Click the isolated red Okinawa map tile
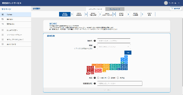 (x=88, y=74)
